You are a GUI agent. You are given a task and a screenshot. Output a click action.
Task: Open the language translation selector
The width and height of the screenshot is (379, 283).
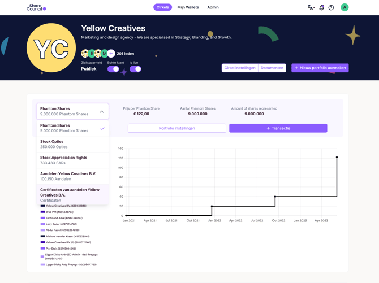pos(311,7)
